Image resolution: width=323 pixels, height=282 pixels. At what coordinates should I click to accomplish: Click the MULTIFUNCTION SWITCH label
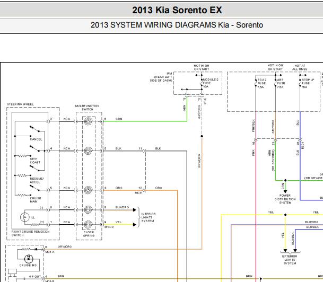[88, 108]
